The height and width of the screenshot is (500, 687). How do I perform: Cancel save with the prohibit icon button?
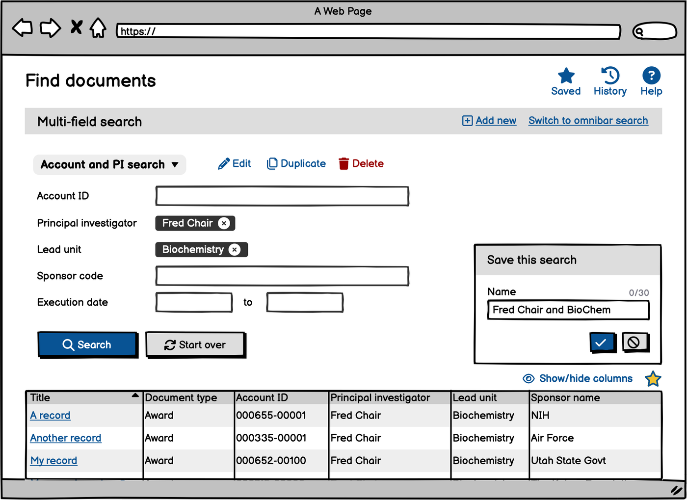click(x=635, y=342)
